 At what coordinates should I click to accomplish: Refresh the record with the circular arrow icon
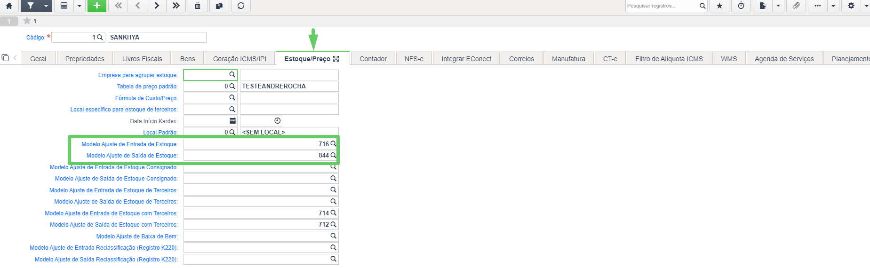[241, 6]
